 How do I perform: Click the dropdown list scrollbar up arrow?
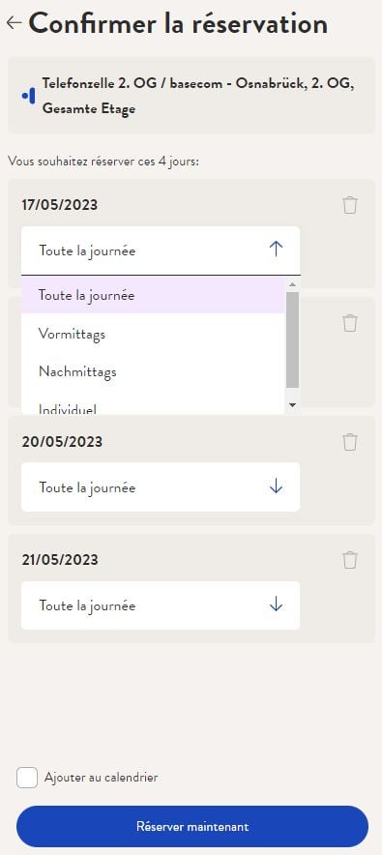coord(293,284)
